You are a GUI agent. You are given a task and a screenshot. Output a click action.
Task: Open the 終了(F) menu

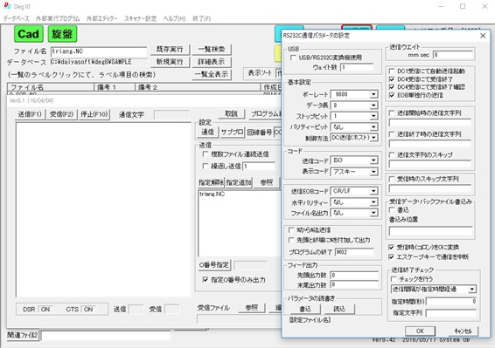point(202,18)
